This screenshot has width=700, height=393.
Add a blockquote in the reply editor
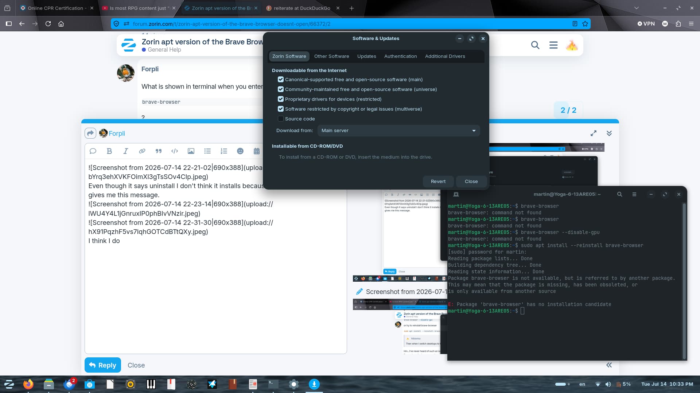pyautogui.click(x=158, y=151)
